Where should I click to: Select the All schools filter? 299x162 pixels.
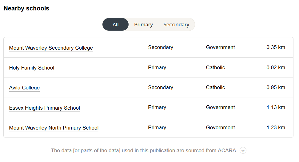click(x=116, y=24)
